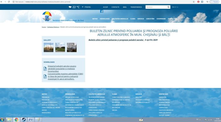
Task: Bookmark the page with the star icon
Action: tap(193, 2)
